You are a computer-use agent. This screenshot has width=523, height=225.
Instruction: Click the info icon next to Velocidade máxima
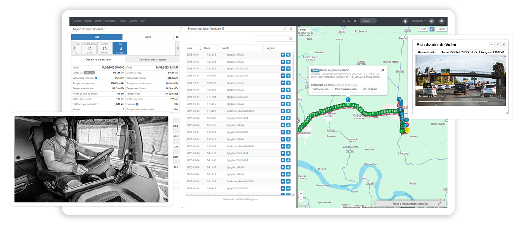point(95,78)
